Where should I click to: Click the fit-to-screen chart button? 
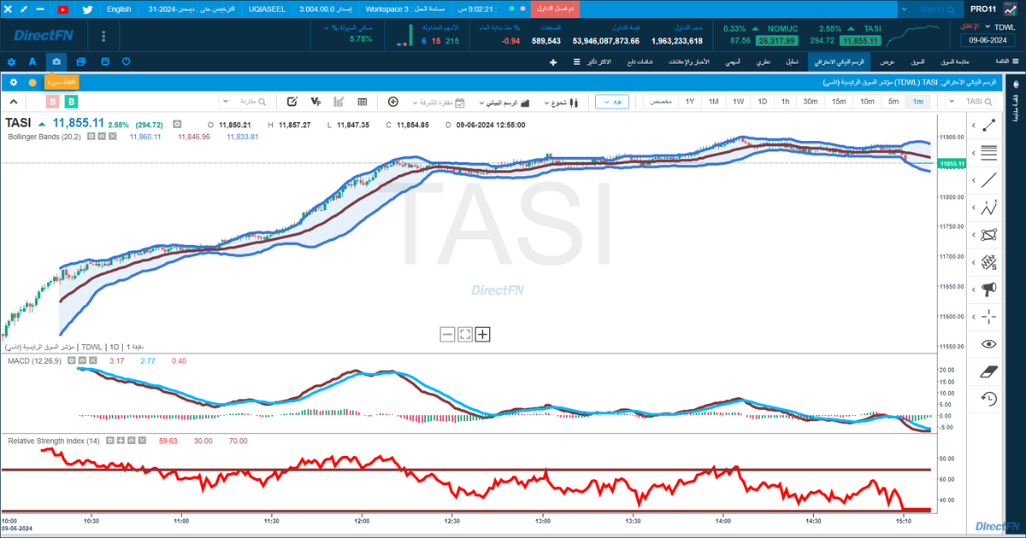[x=465, y=334]
